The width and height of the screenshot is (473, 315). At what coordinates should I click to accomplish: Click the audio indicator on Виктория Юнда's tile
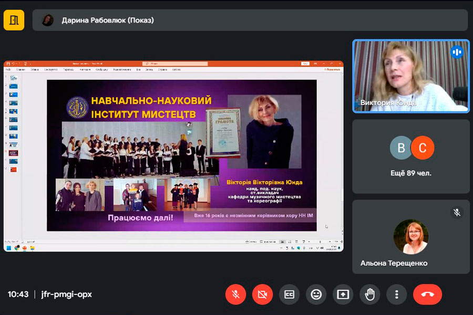pyautogui.click(x=456, y=52)
